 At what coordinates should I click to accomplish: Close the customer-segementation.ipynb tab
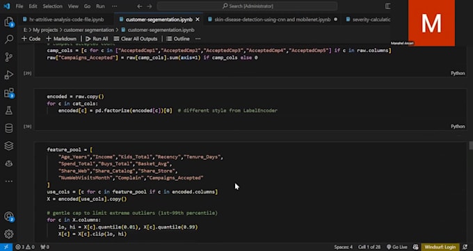(x=198, y=19)
